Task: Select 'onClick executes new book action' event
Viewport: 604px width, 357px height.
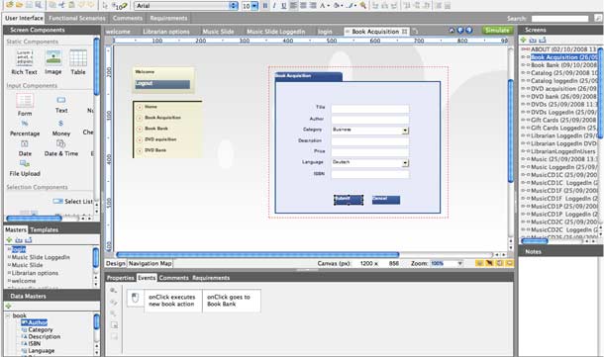Action: 173,301
